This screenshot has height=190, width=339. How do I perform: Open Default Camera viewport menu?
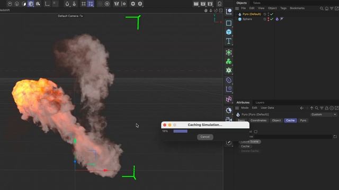pyautogui.click(x=70, y=16)
